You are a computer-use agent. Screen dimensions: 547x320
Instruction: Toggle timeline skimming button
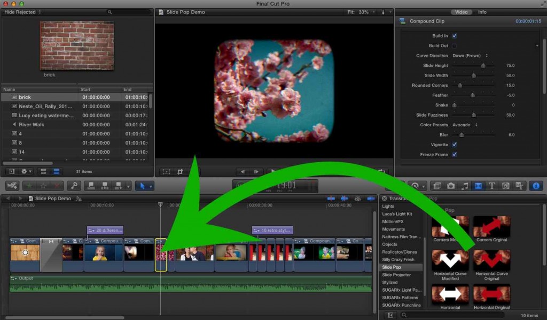click(x=331, y=199)
